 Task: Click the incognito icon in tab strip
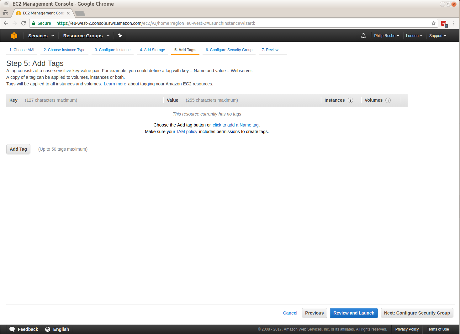click(5, 13)
